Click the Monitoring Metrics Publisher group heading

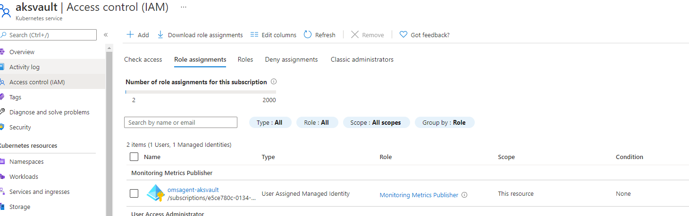172,173
